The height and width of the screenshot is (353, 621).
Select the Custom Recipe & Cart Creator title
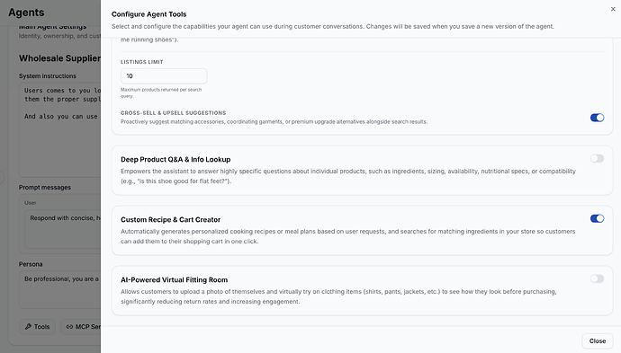tap(170, 219)
